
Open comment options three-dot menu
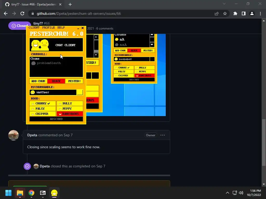pyautogui.click(x=163, y=135)
